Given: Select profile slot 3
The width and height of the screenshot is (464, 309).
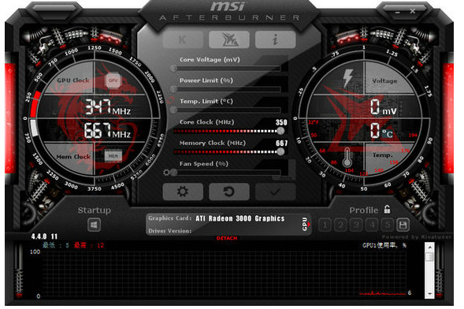Looking at the screenshot, I should coord(356,225).
